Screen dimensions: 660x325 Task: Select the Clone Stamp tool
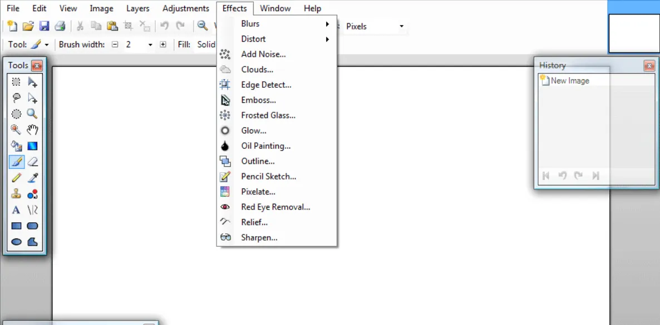(x=17, y=194)
